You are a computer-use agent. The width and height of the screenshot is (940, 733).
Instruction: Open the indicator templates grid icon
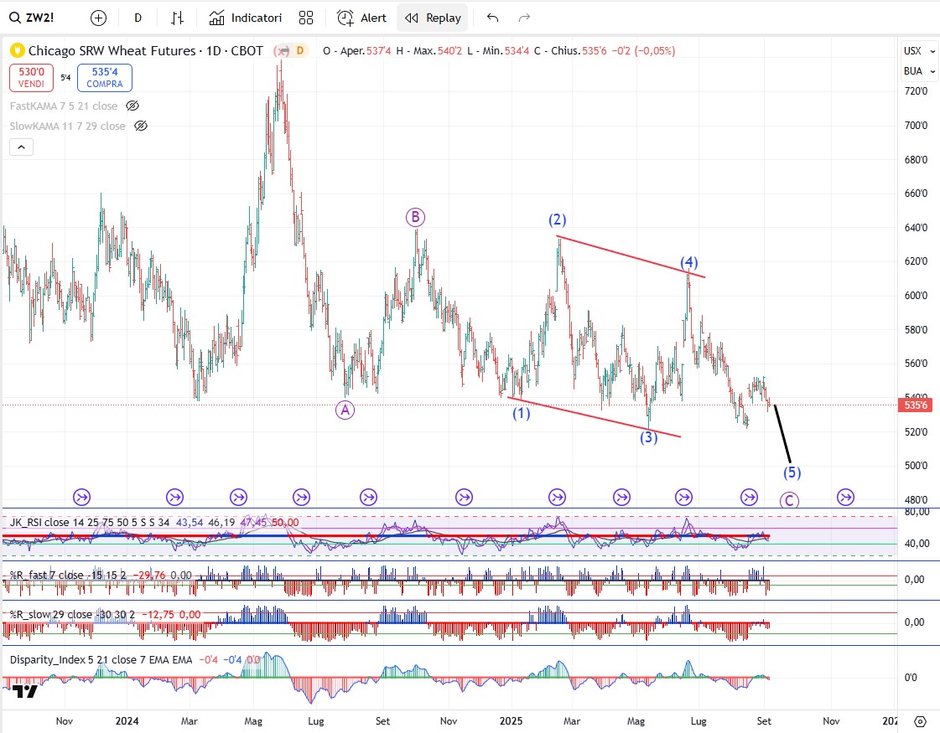[x=306, y=18]
